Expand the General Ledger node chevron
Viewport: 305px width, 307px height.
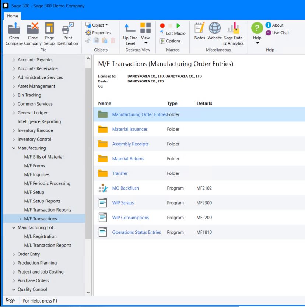pos(14,113)
